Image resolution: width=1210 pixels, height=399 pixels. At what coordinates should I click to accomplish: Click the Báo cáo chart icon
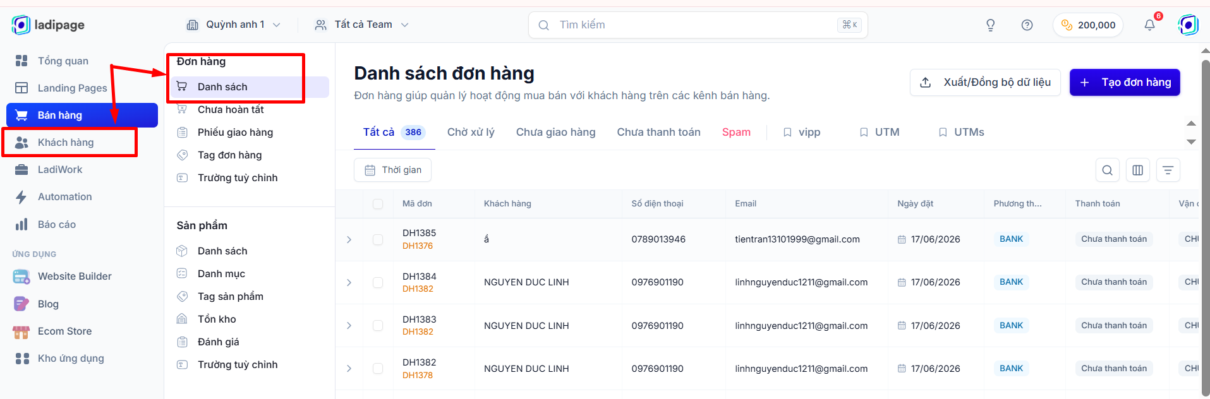point(21,224)
